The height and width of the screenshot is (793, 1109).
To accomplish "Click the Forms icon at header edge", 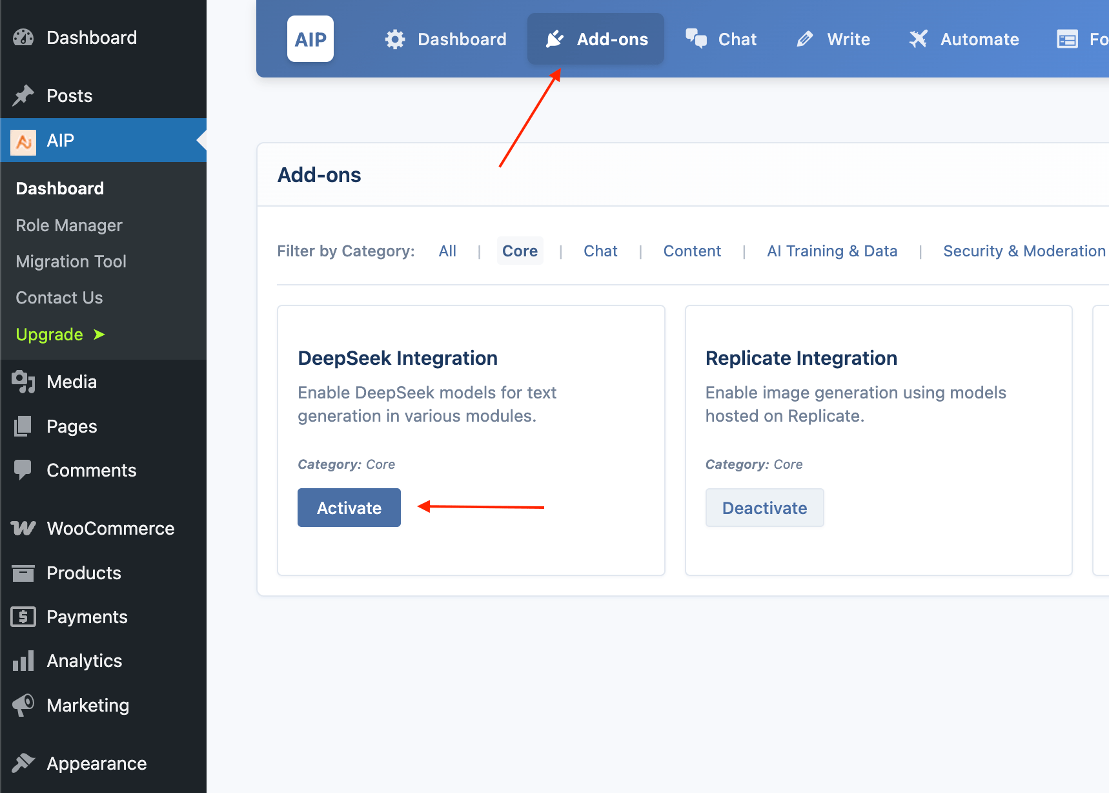I will tap(1067, 39).
